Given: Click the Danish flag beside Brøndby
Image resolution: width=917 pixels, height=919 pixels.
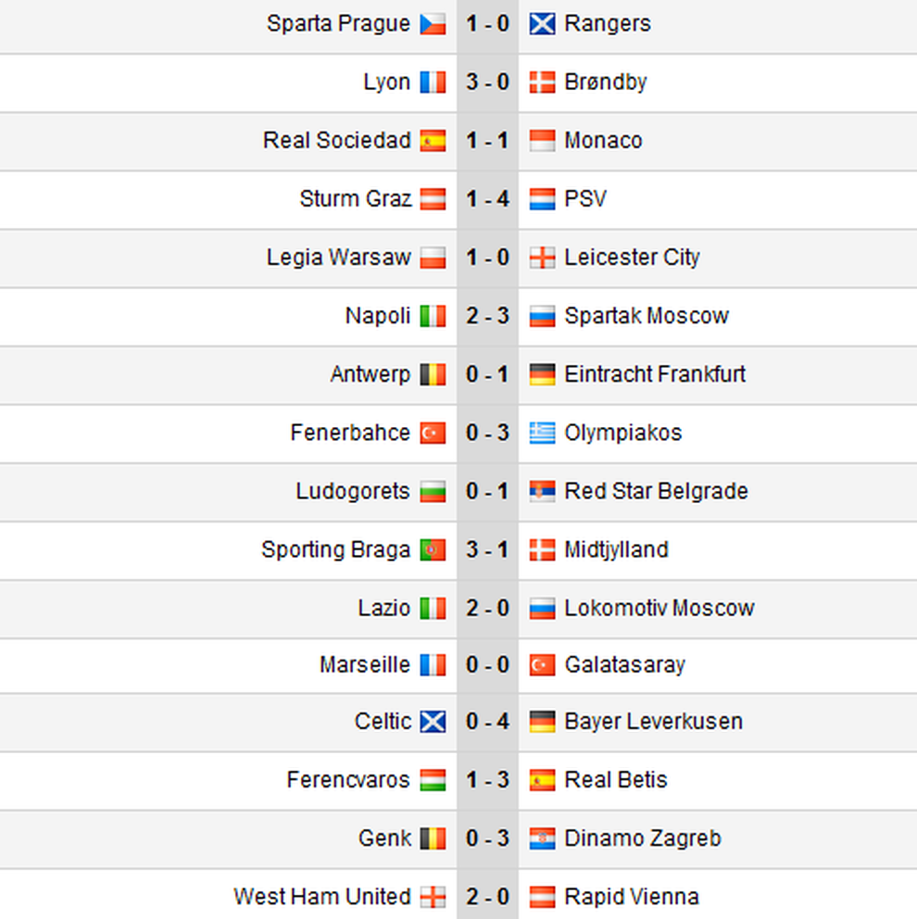Looking at the screenshot, I should pos(542,82).
